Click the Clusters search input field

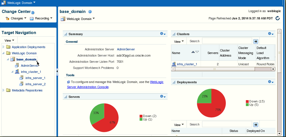point(227,41)
